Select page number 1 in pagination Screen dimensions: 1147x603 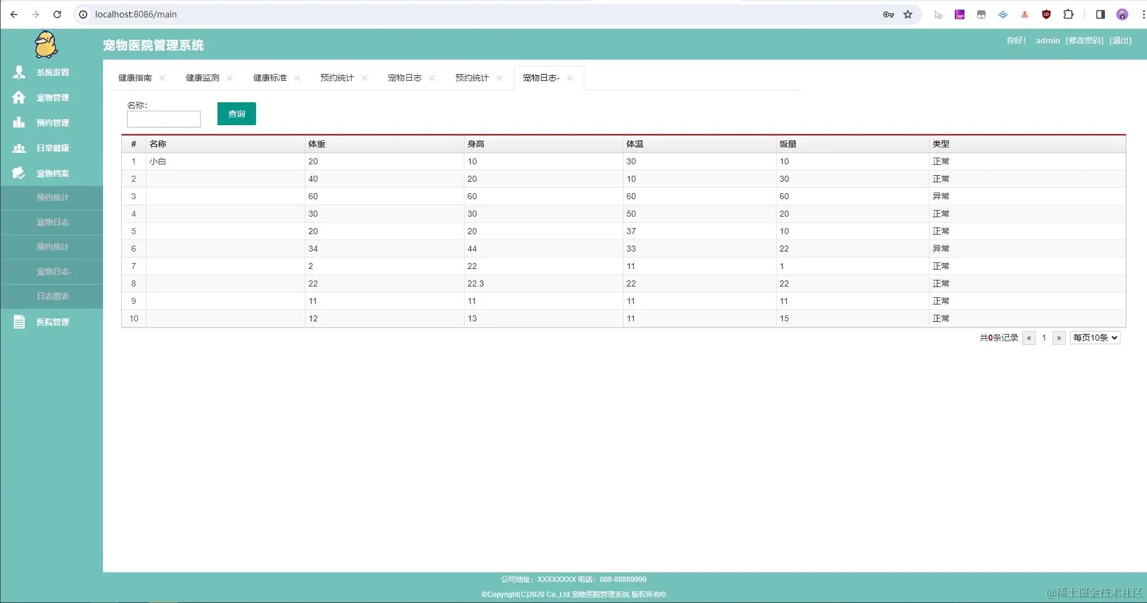(1044, 338)
